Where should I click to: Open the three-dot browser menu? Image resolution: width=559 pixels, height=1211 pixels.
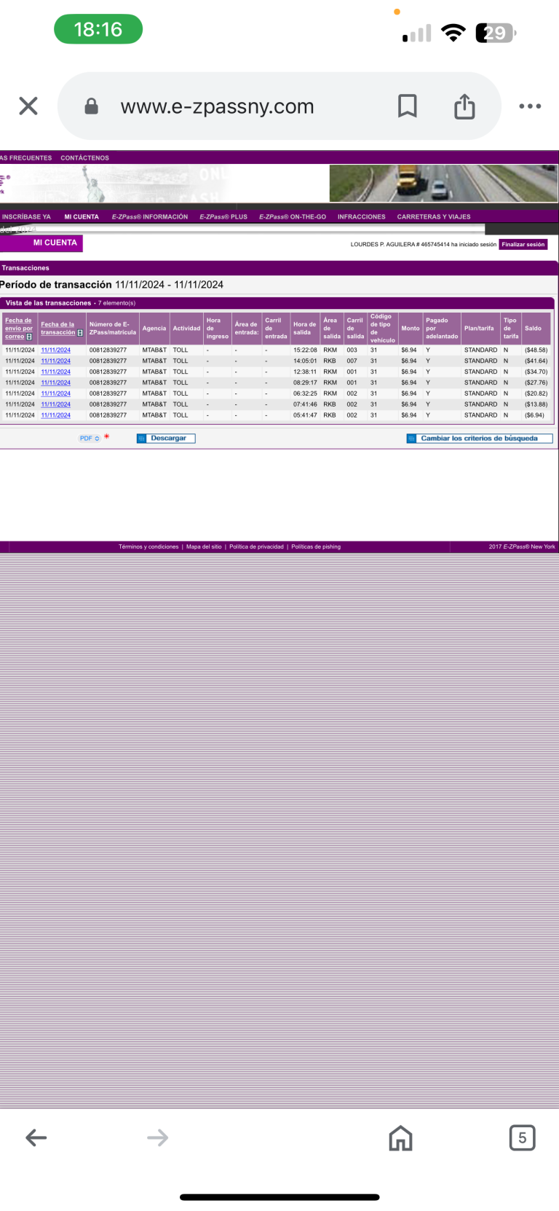529,106
